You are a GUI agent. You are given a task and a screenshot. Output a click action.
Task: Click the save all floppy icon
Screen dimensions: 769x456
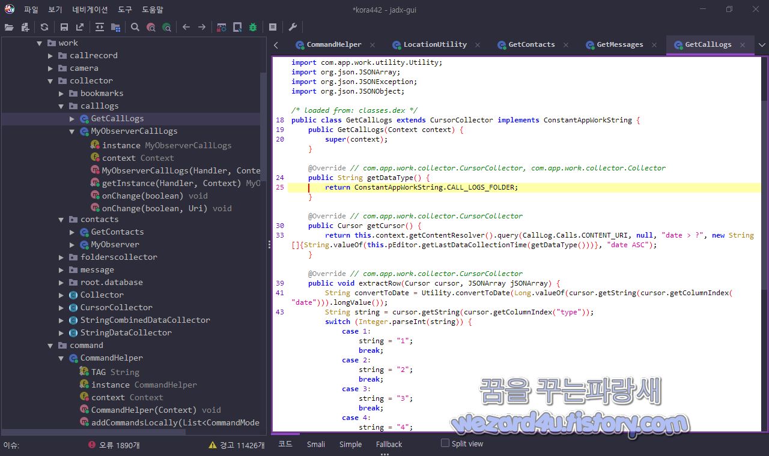pos(64,27)
